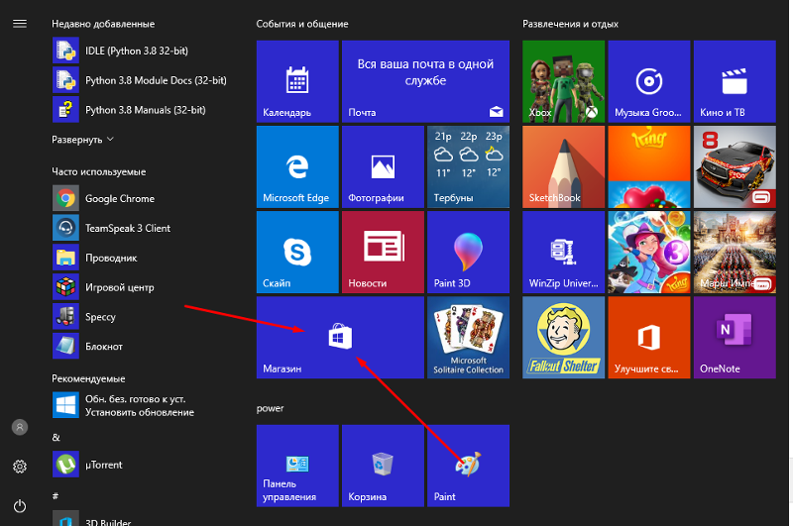Open Фотографии tile

[x=383, y=166]
